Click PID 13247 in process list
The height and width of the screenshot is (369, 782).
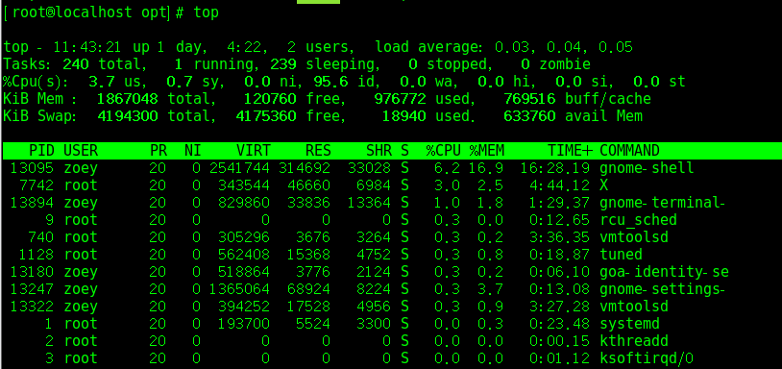(32, 289)
